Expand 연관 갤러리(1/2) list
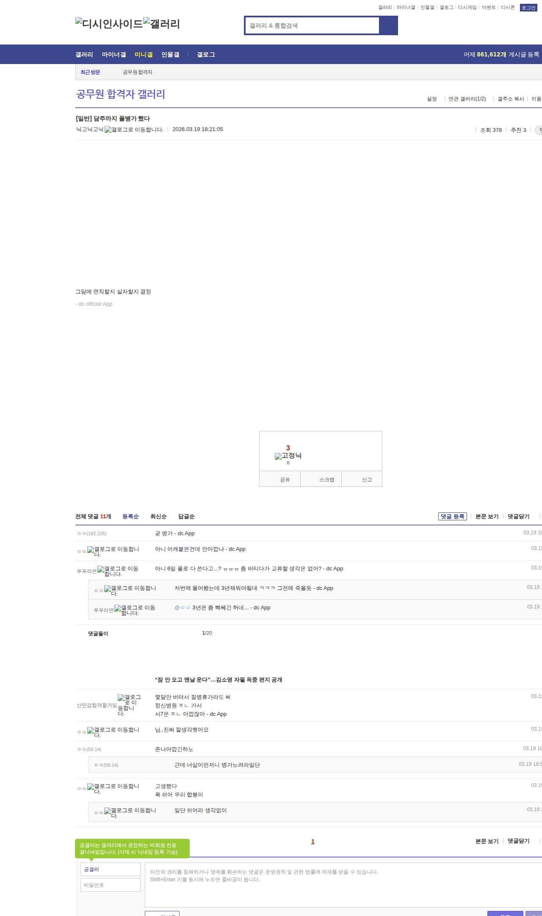 (467, 99)
